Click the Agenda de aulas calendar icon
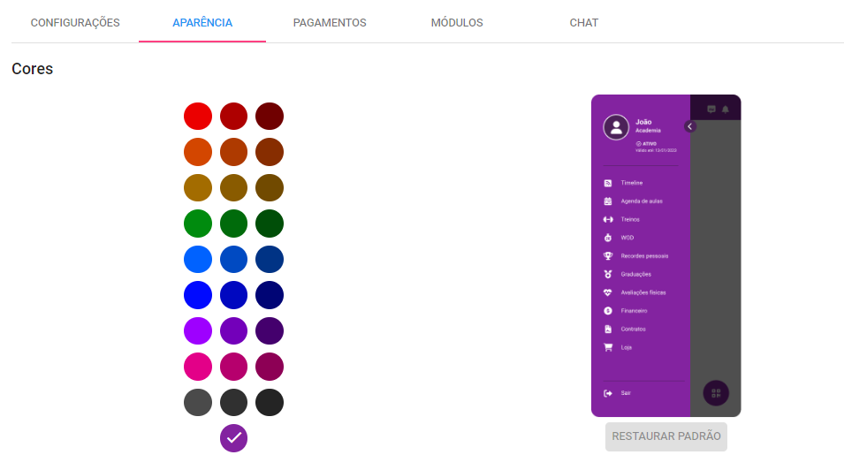Viewport: 844px width, 470px height. 608,201
